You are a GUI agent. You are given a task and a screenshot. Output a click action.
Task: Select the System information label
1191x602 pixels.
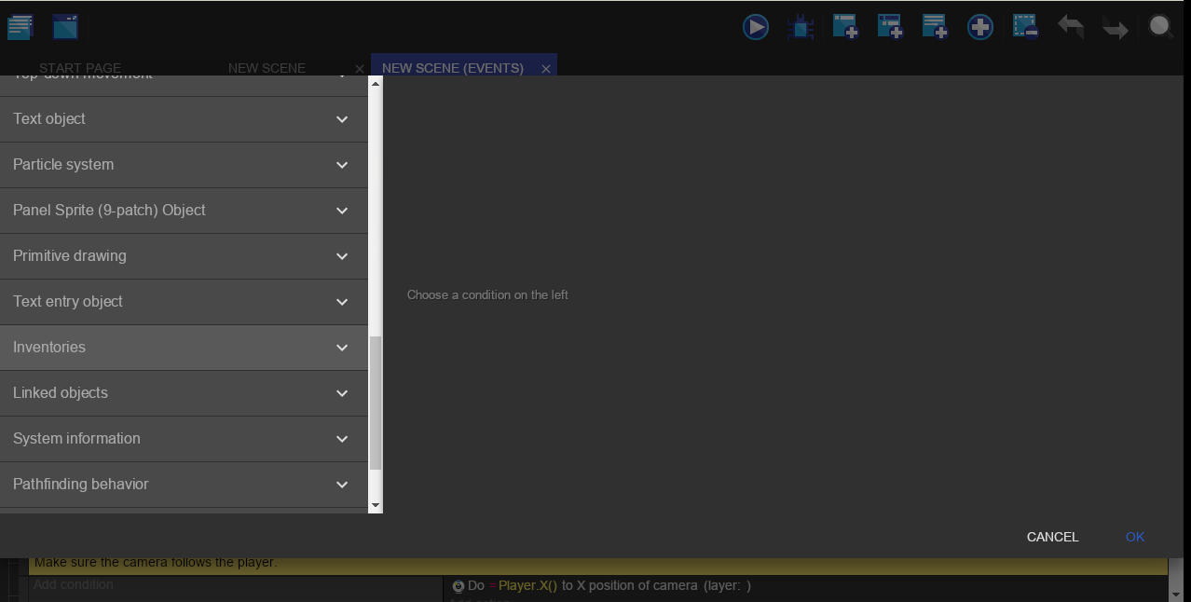pos(76,439)
